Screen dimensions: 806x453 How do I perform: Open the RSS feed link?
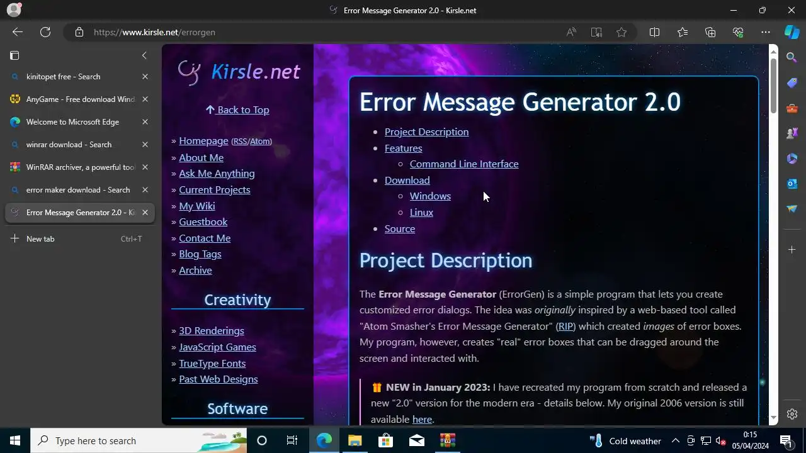coord(240,142)
